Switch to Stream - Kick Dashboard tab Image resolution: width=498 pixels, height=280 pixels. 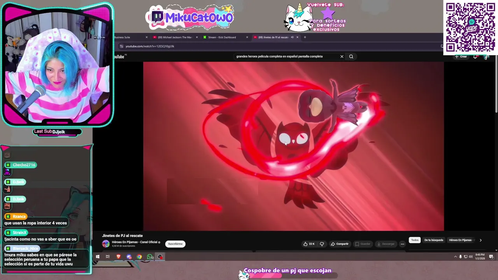click(222, 37)
